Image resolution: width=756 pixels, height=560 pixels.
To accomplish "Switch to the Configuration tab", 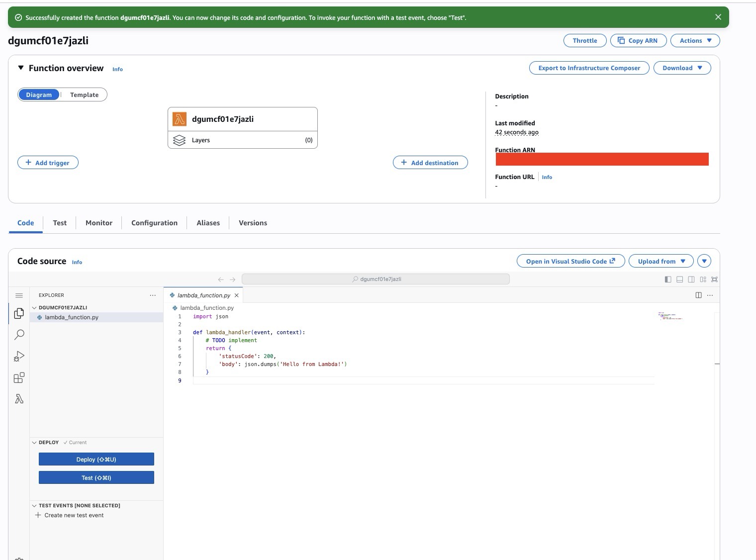I will pyautogui.click(x=154, y=223).
